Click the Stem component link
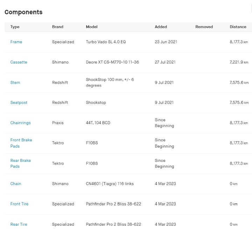This screenshot has height=233, width=252. point(15,83)
